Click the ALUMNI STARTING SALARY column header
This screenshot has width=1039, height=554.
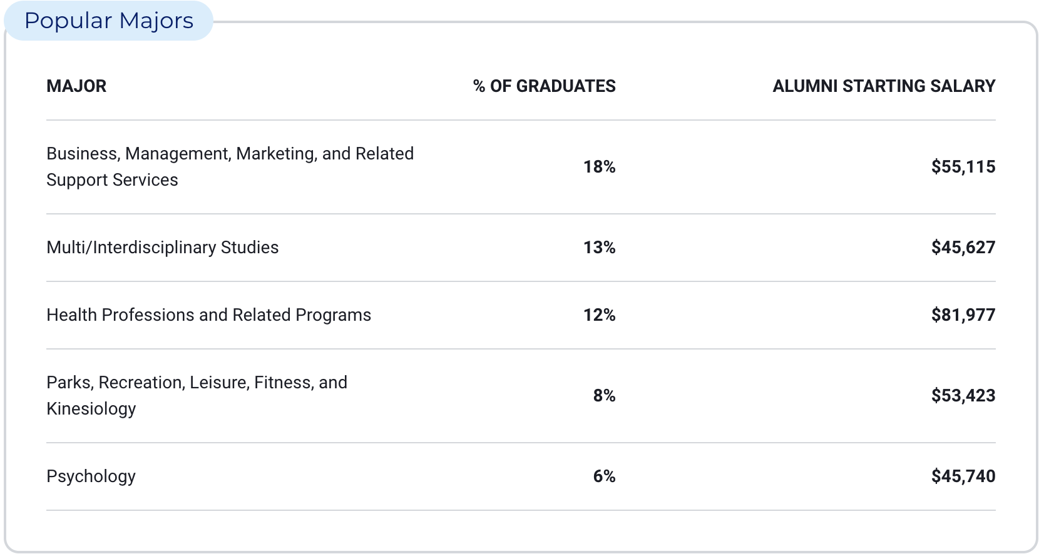click(x=883, y=86)
